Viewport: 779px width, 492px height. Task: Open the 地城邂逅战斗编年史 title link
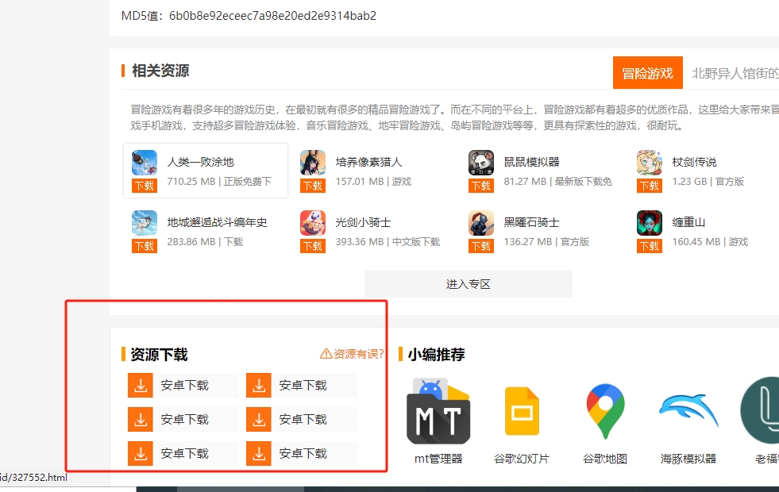pos(217,222)
